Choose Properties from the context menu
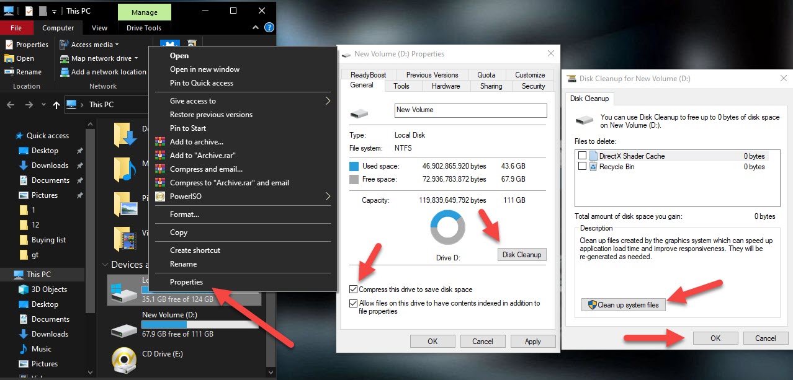The width and height of the screenshot is (793, 380). [x=186, y=282]
